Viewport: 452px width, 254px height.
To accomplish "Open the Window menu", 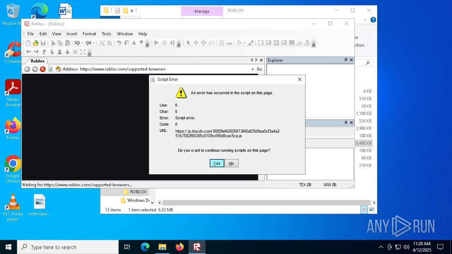I will coord(125,34).
